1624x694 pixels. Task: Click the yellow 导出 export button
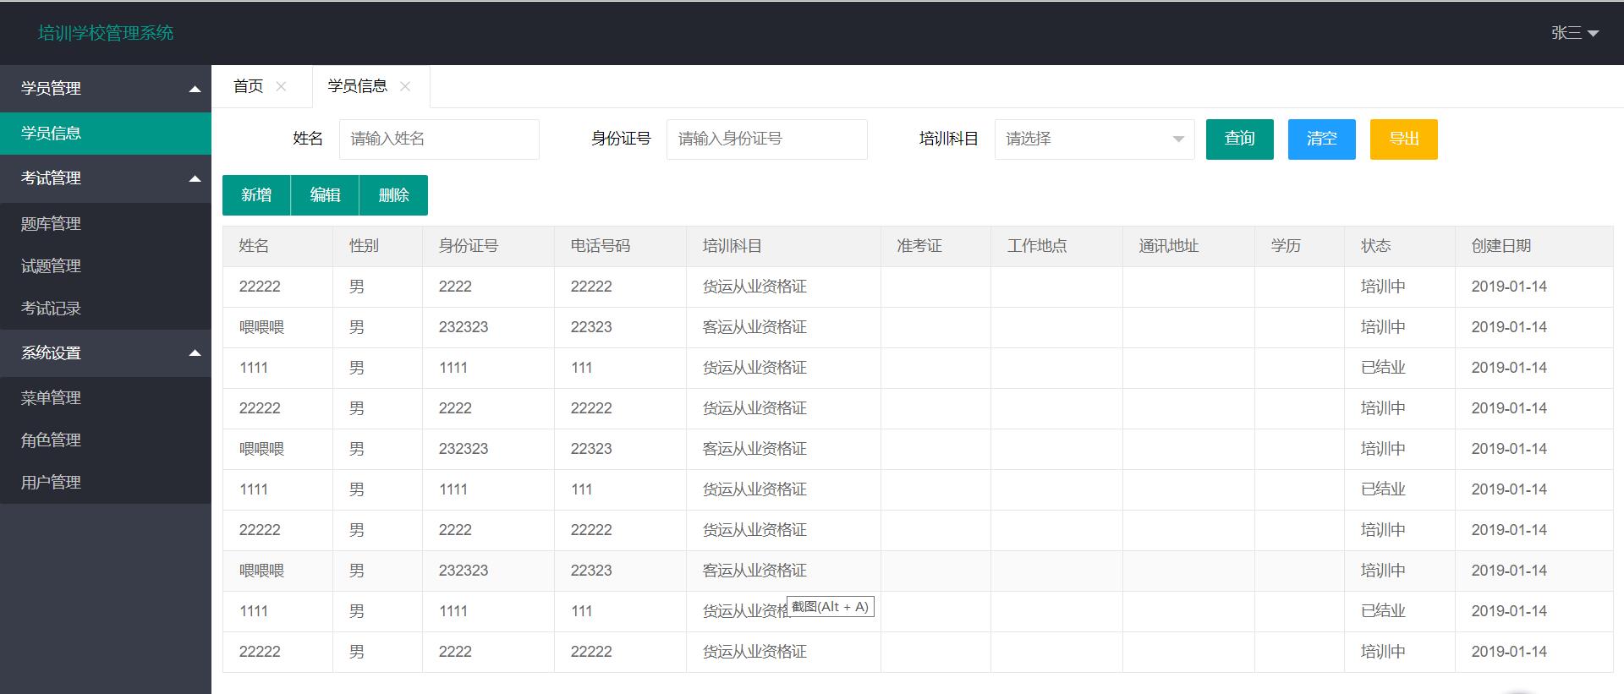pos(1404,139)
